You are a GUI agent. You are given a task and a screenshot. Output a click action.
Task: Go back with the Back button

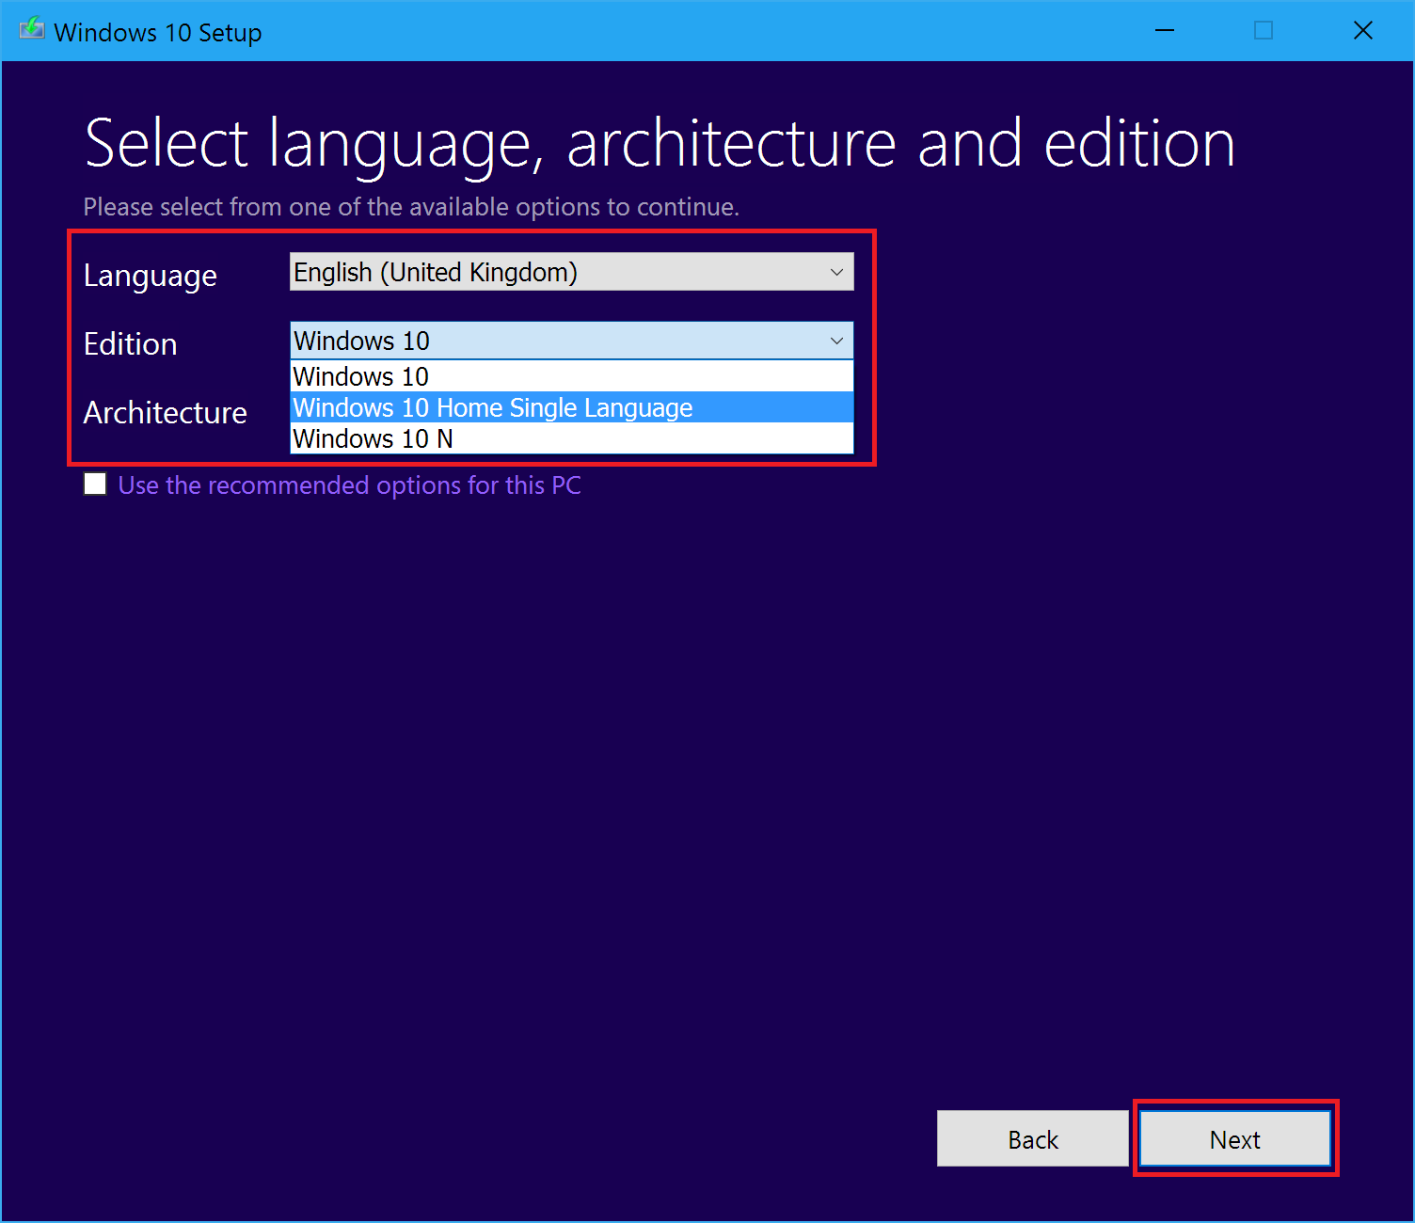1033,1139
